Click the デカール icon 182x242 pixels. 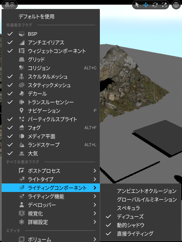(22, 93)
